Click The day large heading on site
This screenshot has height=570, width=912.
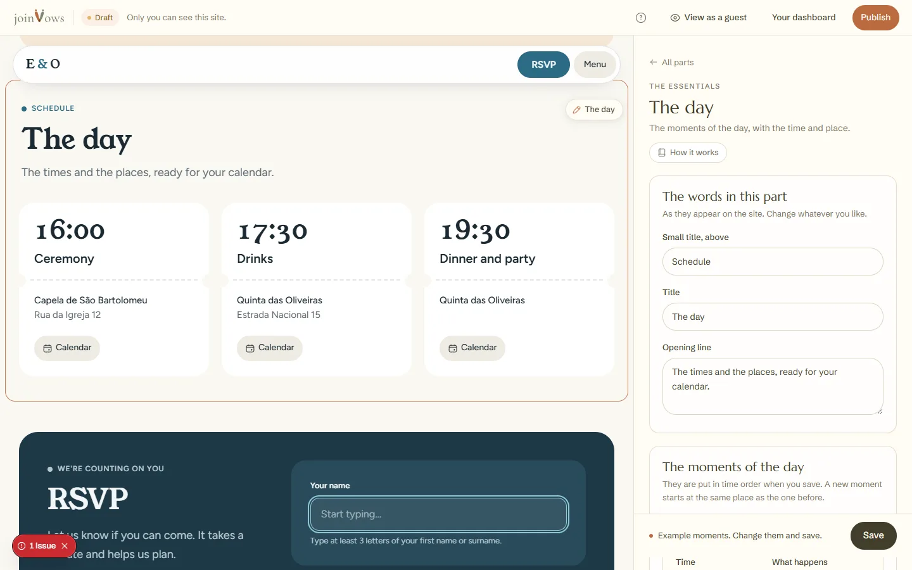point(77,139)
